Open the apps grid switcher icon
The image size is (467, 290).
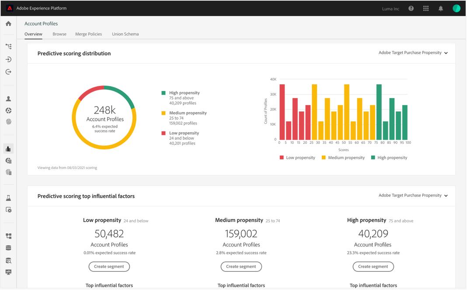[x=426, y=8]
